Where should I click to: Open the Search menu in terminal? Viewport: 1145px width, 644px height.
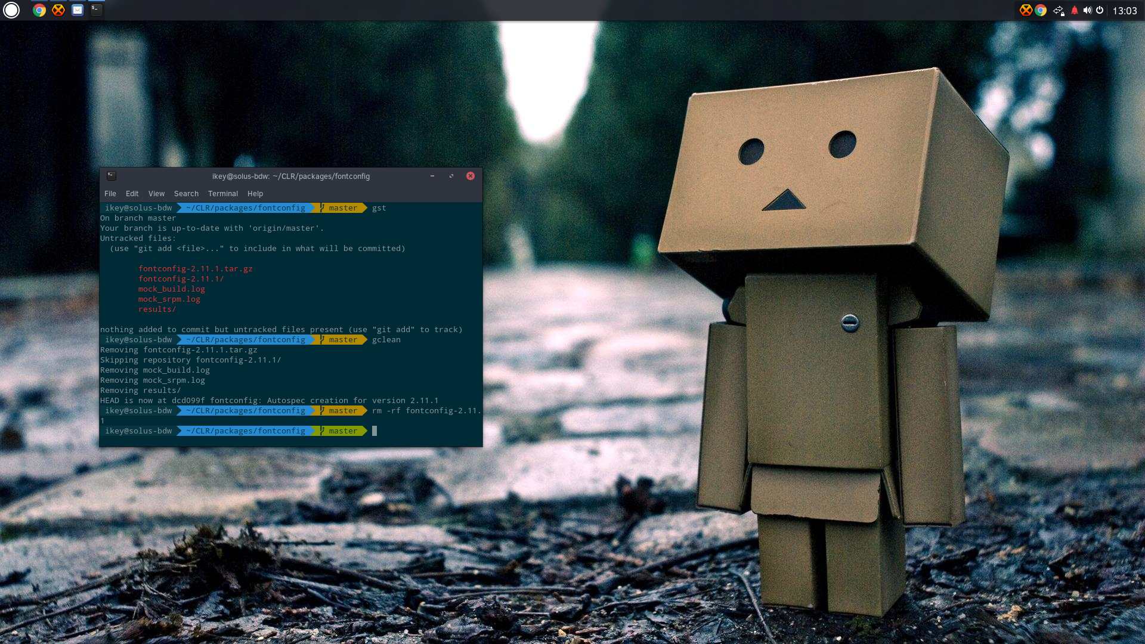pos(186,194)
